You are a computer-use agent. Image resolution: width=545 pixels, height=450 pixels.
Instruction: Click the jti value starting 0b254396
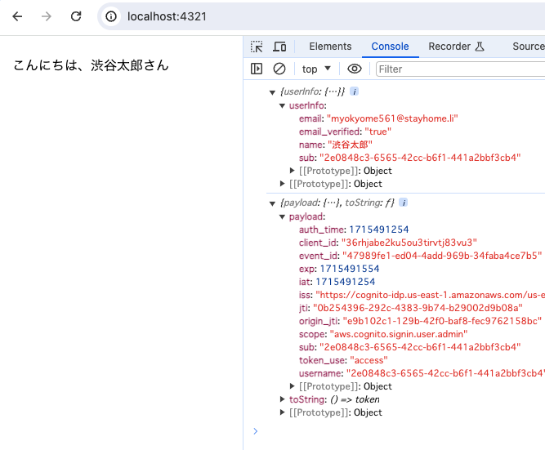tap(418, 308)
